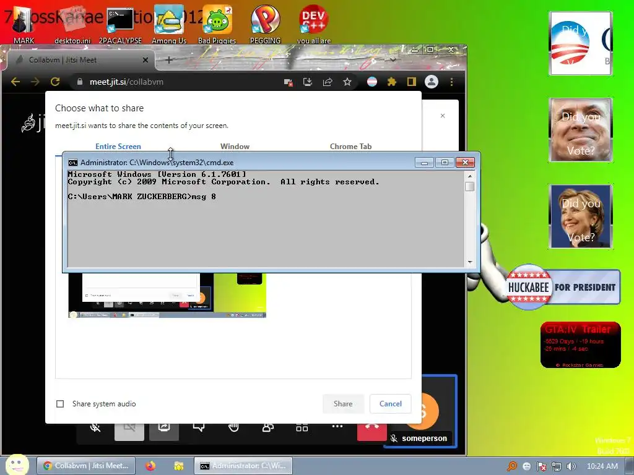Image resolution: width=634 pixels, height=475 pixels.
Task: Open the folder icon in taskbar
Action: (178, 466)
